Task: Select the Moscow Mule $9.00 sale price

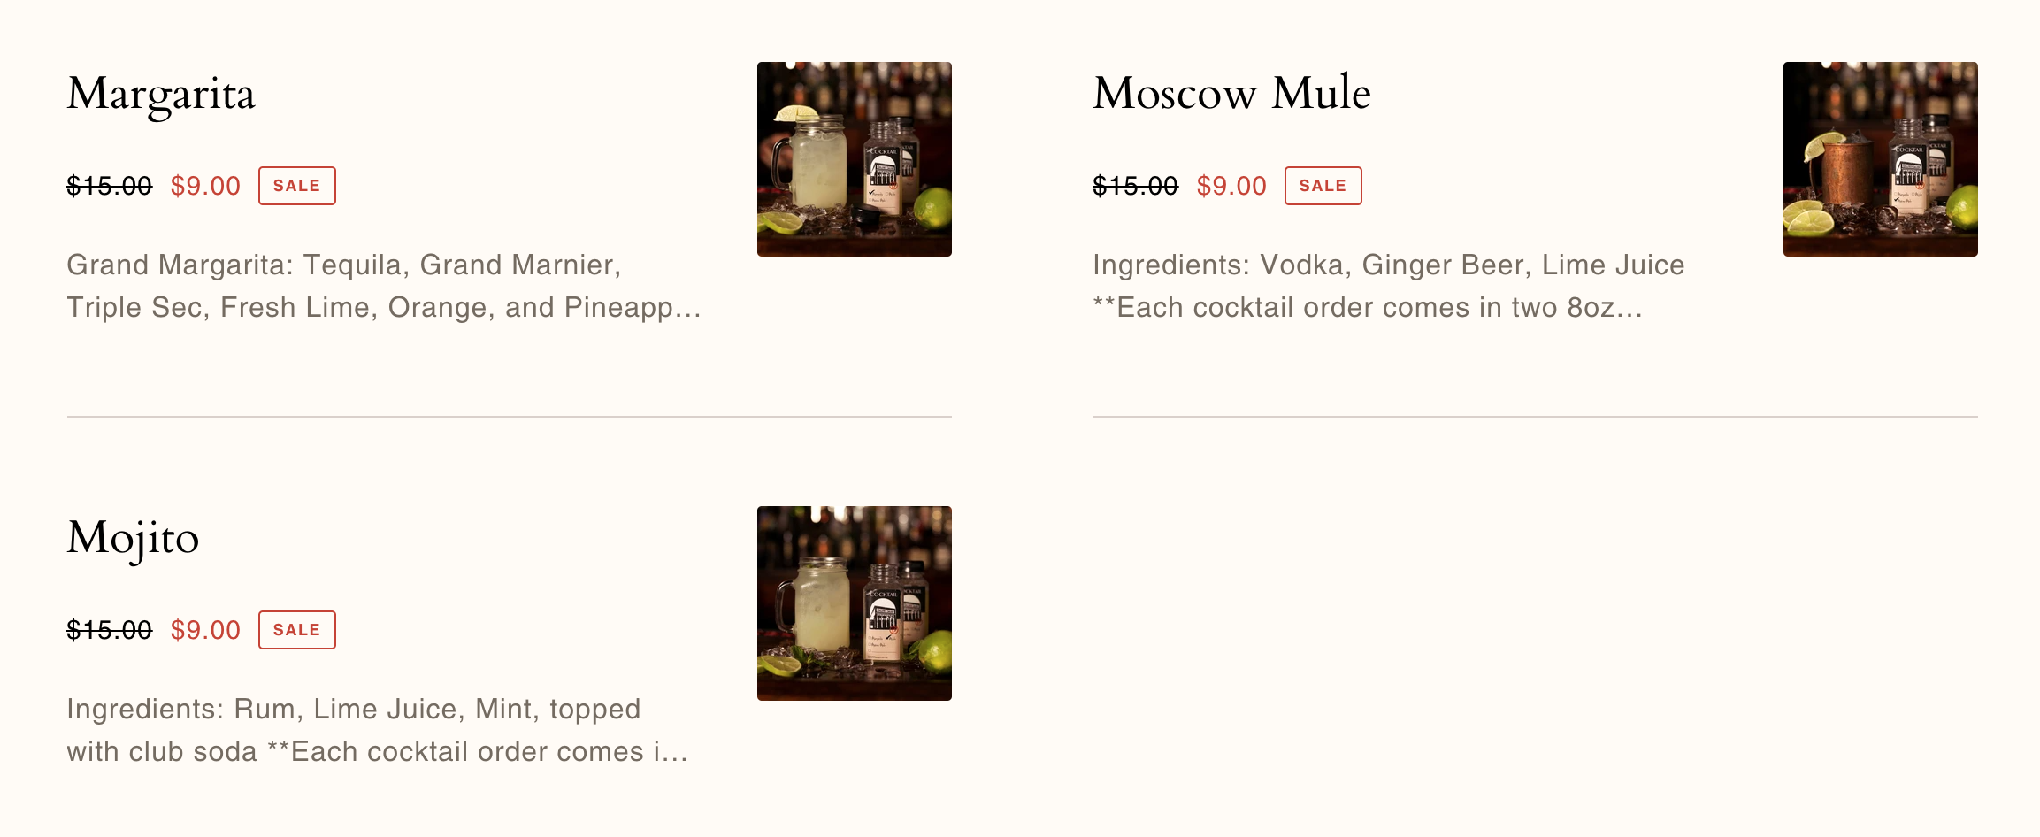Action: 1231,186
